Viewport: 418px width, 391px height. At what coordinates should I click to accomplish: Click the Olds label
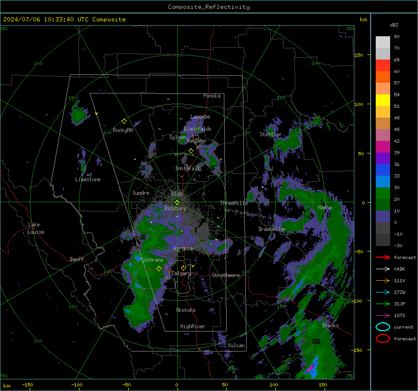[177, 194]
